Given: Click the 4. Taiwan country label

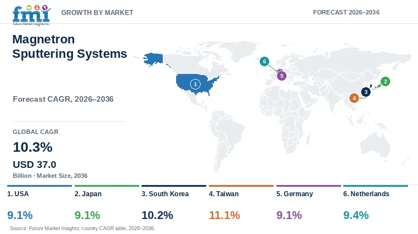Looking at the screenshot, I should pyautogui.click(x=223, y=194).
